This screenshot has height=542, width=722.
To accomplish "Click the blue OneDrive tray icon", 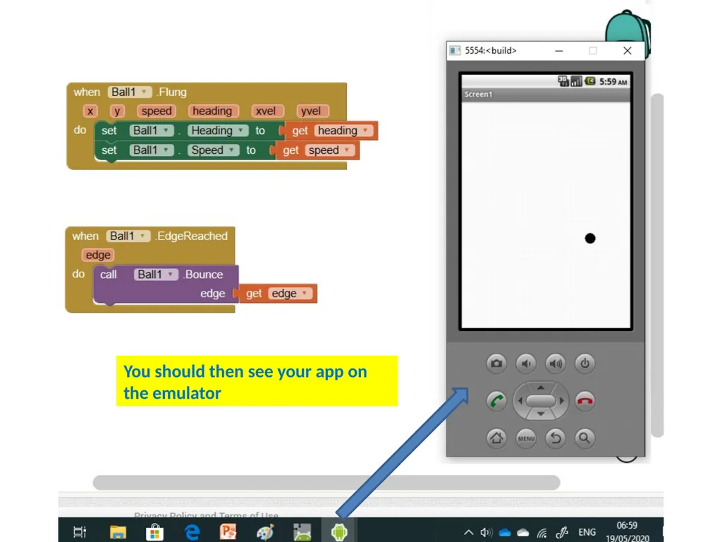I will 505,533.
